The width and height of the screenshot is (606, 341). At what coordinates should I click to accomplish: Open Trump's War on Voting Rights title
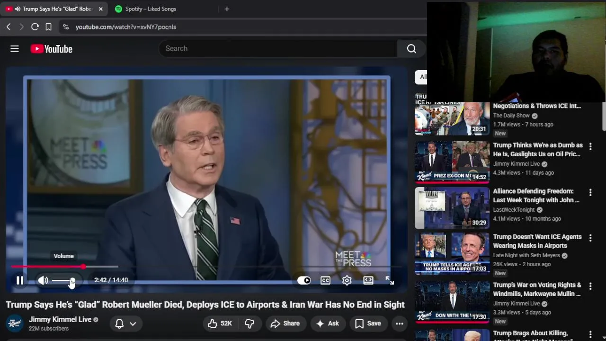[x=537, y=289]
